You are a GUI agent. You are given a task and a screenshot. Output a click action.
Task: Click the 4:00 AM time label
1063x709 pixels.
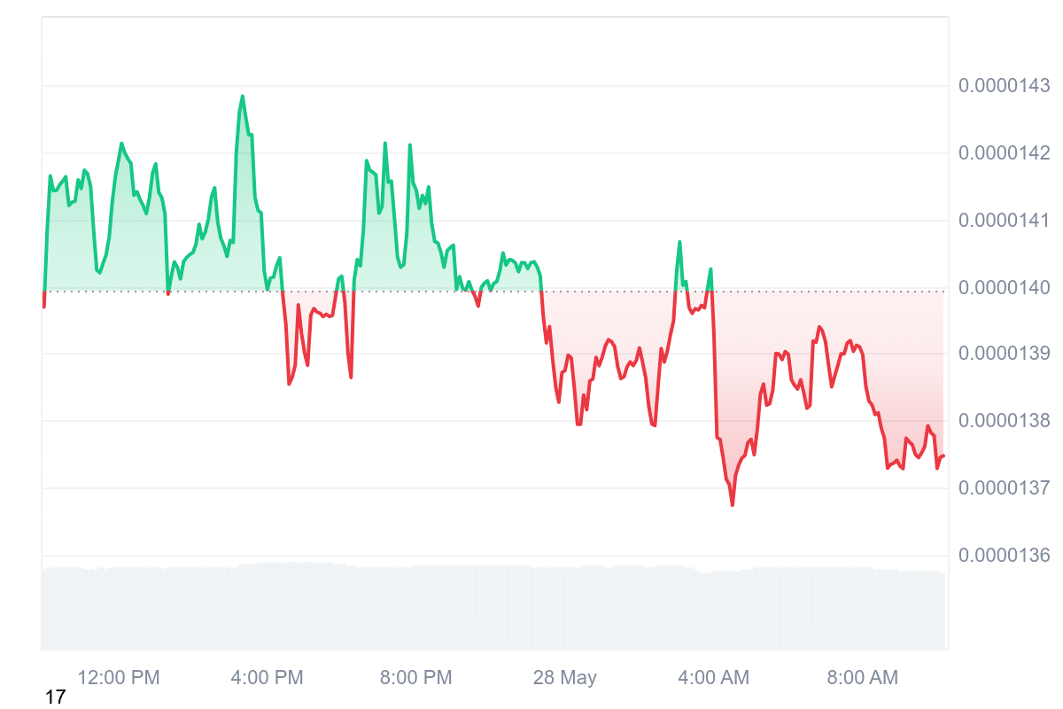tap(713, 678)
